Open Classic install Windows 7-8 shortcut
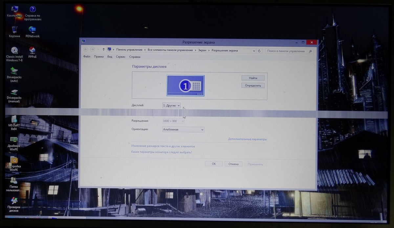This screenshot has height=228, width=394. 14,51
